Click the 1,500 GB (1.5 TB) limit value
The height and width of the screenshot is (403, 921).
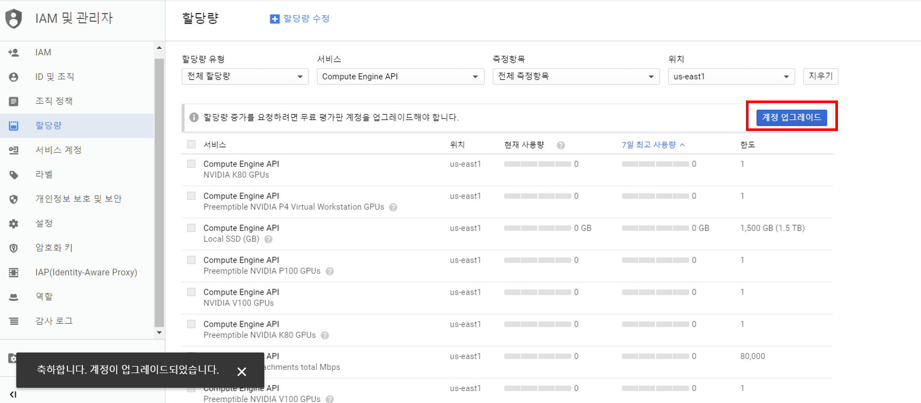[x=772, y=228]
